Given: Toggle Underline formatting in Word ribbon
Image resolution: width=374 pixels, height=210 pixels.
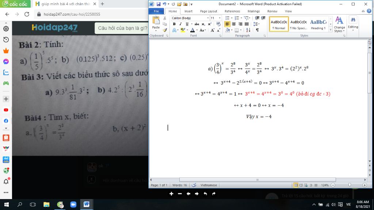Looking at the screenshot, I should [x=187, y=24].
